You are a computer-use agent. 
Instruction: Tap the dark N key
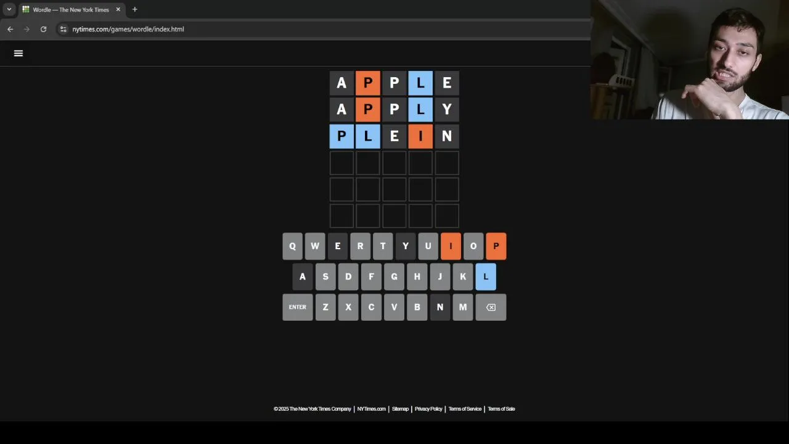[440, 307]
